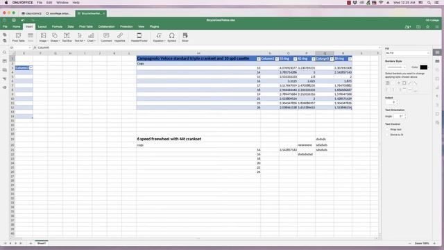This screenshot has height=250, width=444.
Task: Switch to the Formula ribbon tab
Action: coord(57,26)
